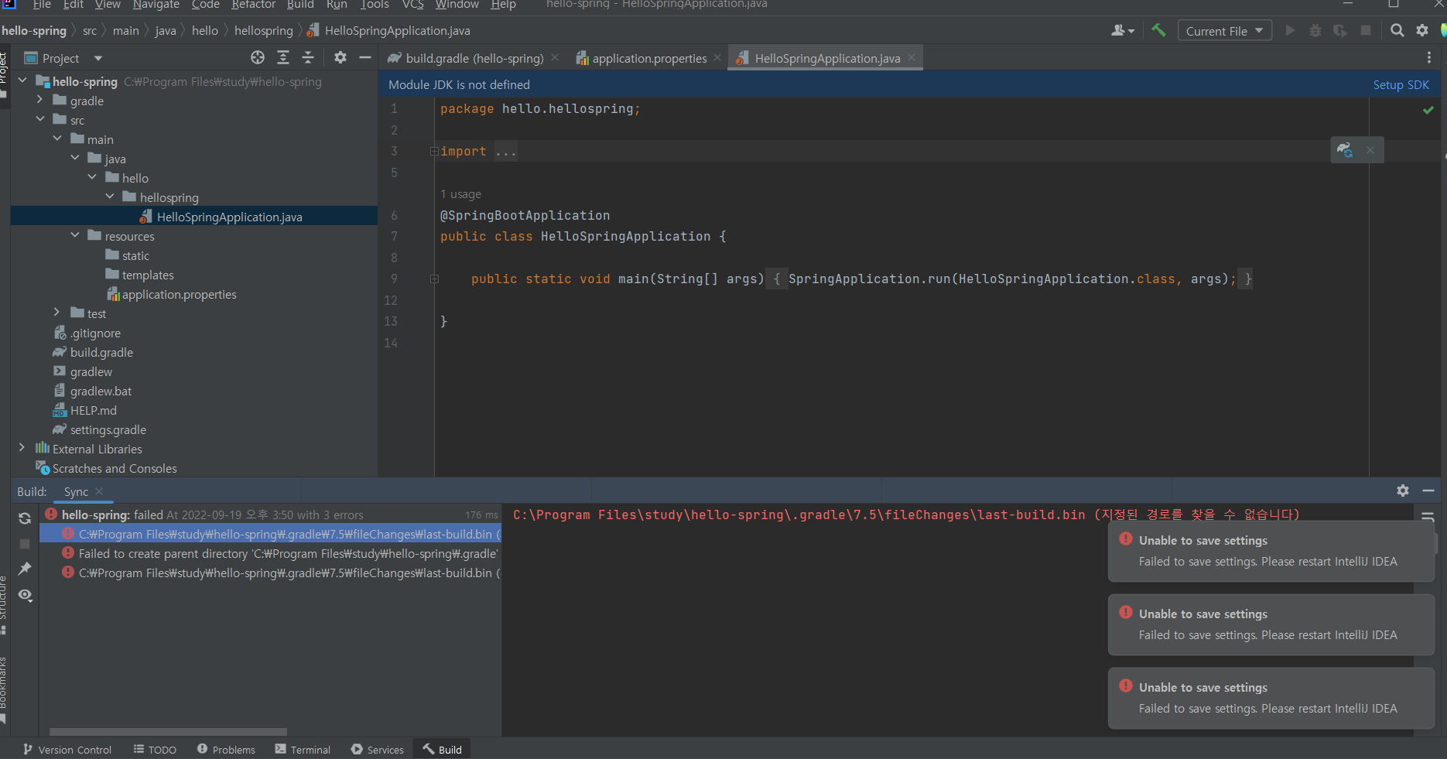Select settings.gradle in project tree
Image resolution: width=1447 pixels, height=759 pixels.
pyautogui.click(x=108, y=429)
